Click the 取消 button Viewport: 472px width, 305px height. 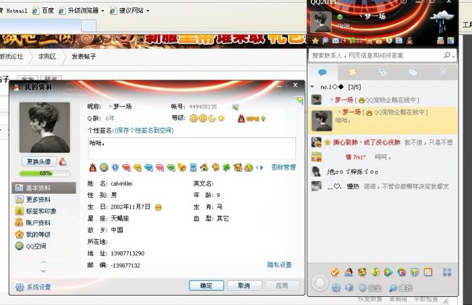pyautogui.click(x=244, y=285)
